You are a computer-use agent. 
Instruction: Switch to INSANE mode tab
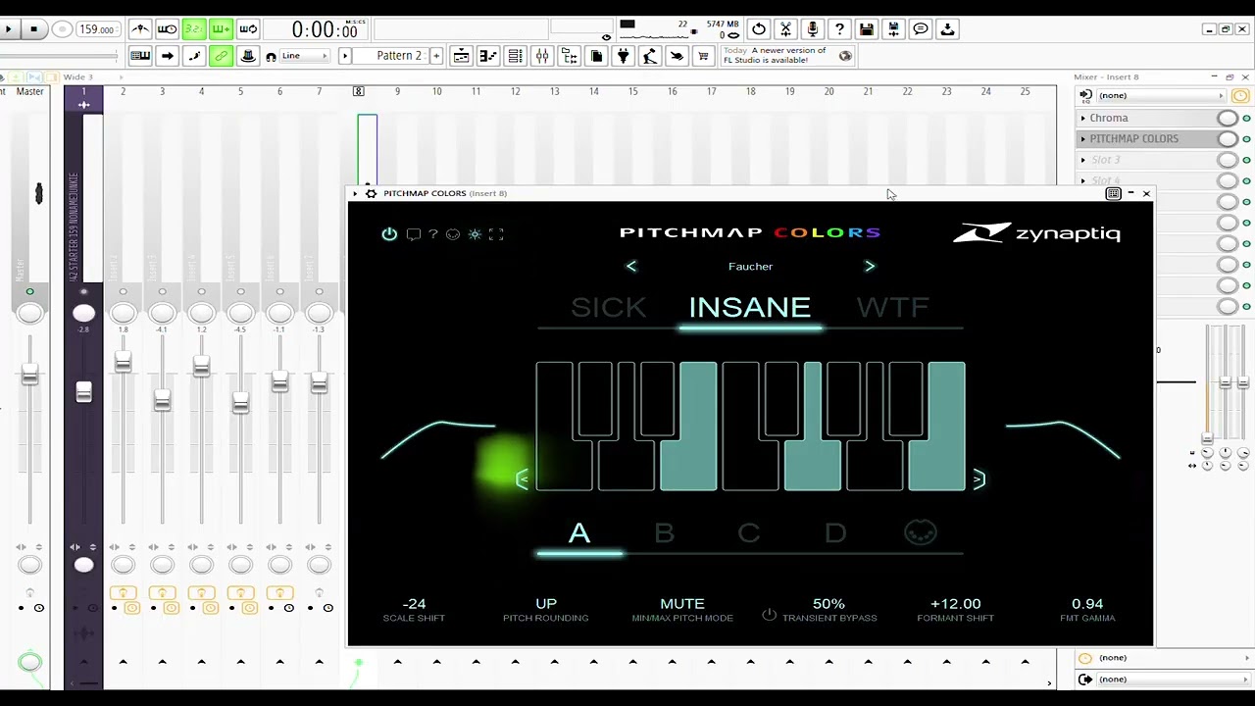coord(750,308)
